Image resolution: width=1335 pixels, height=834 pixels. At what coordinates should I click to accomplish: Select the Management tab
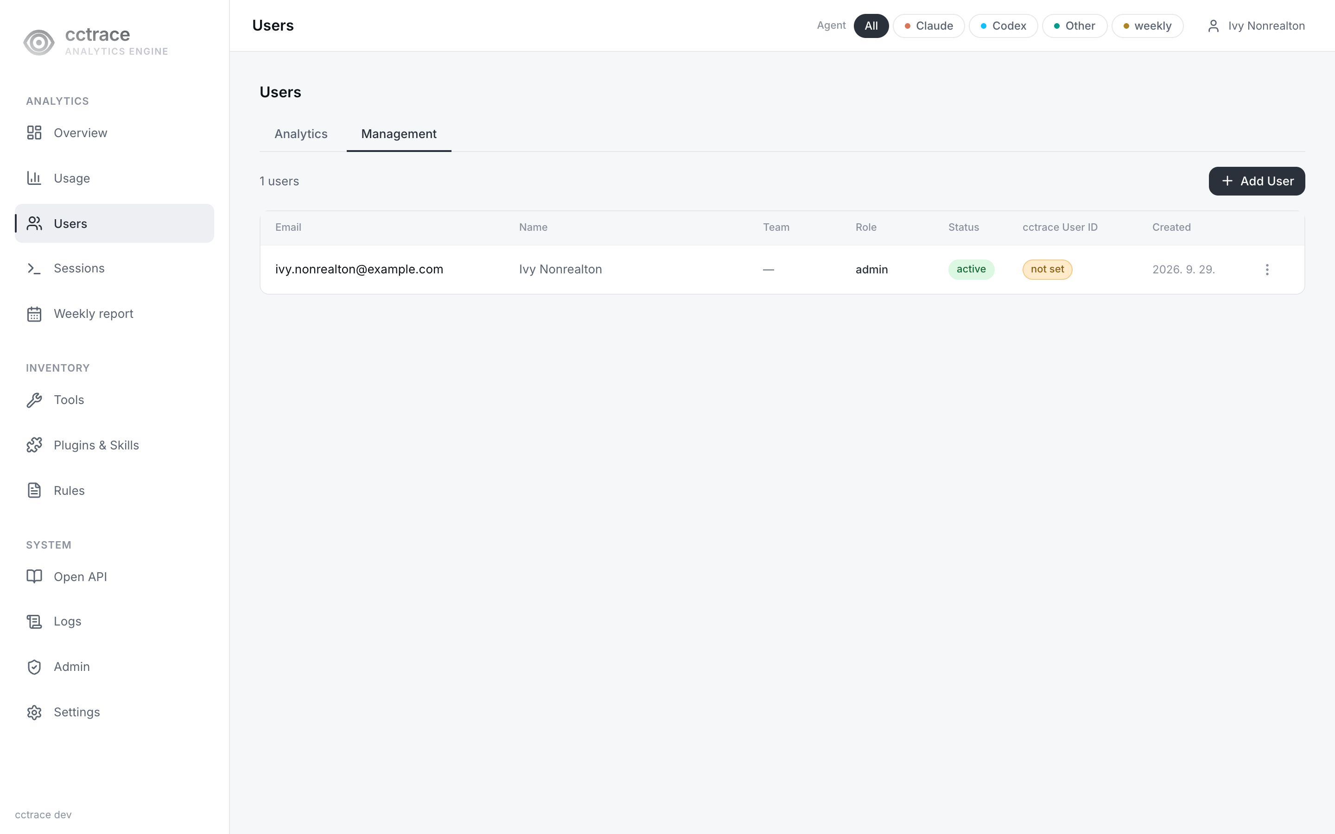point(399,134)
